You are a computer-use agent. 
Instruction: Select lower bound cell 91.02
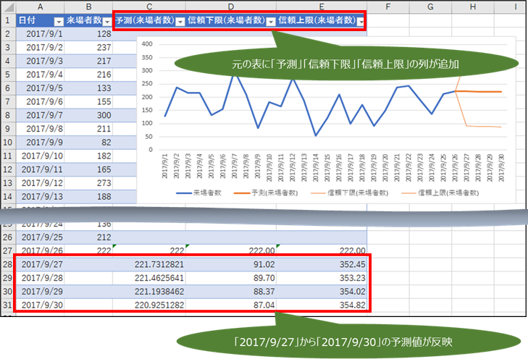230,264
